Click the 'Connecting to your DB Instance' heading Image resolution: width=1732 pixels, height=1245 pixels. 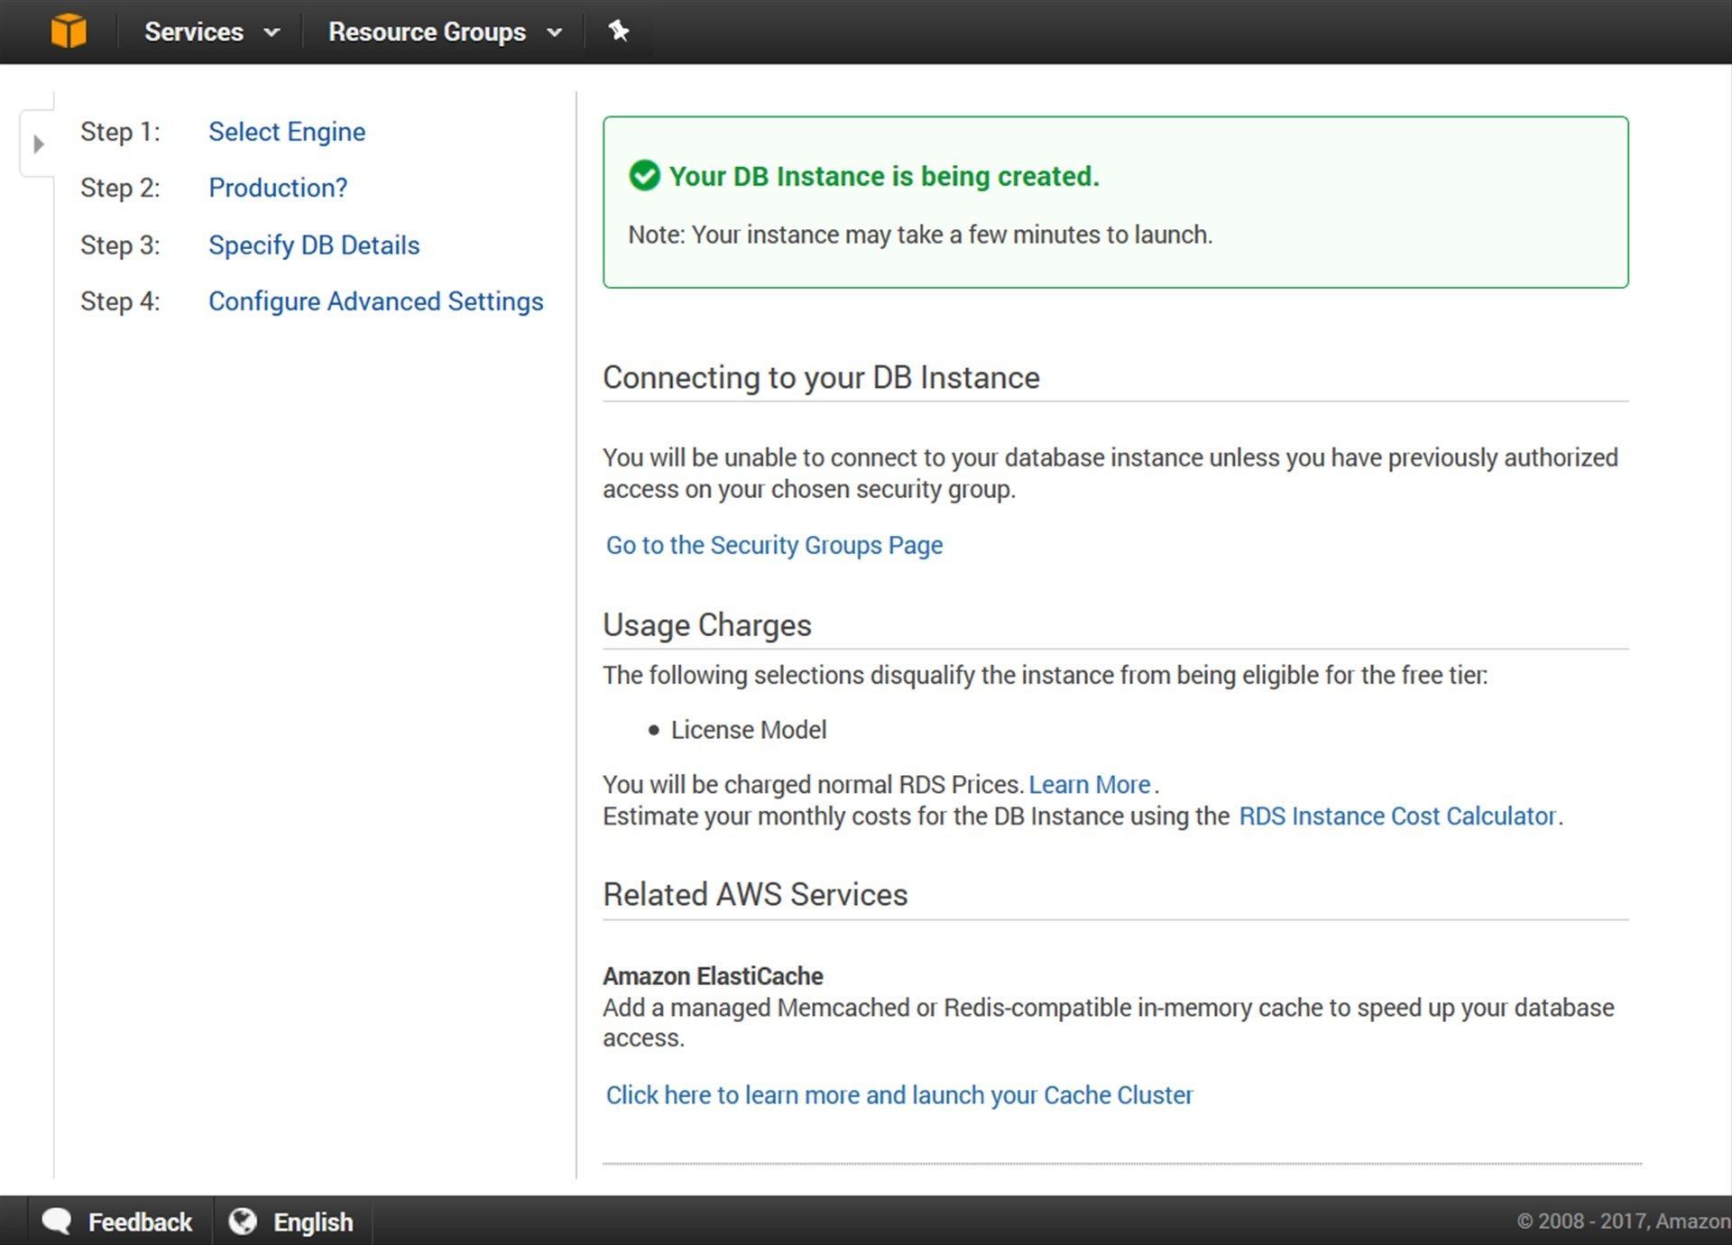point(821,377)
